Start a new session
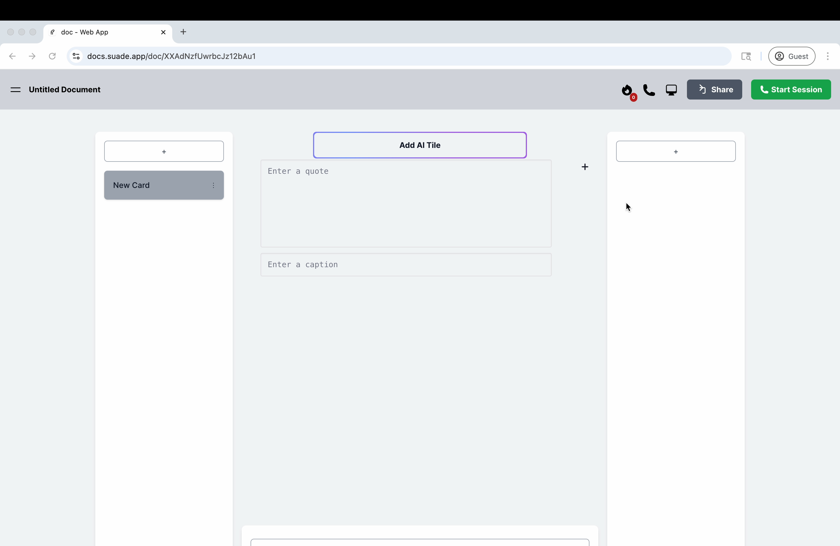Viewport: 840px width, 546px height. [791, 90]
